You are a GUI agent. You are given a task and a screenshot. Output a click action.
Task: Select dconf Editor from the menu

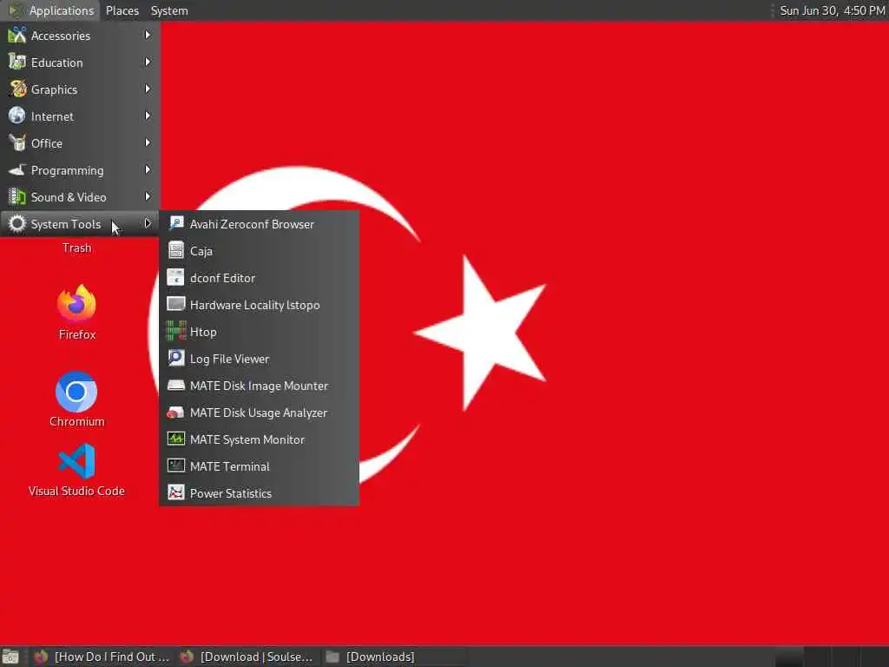pos(259,278)
